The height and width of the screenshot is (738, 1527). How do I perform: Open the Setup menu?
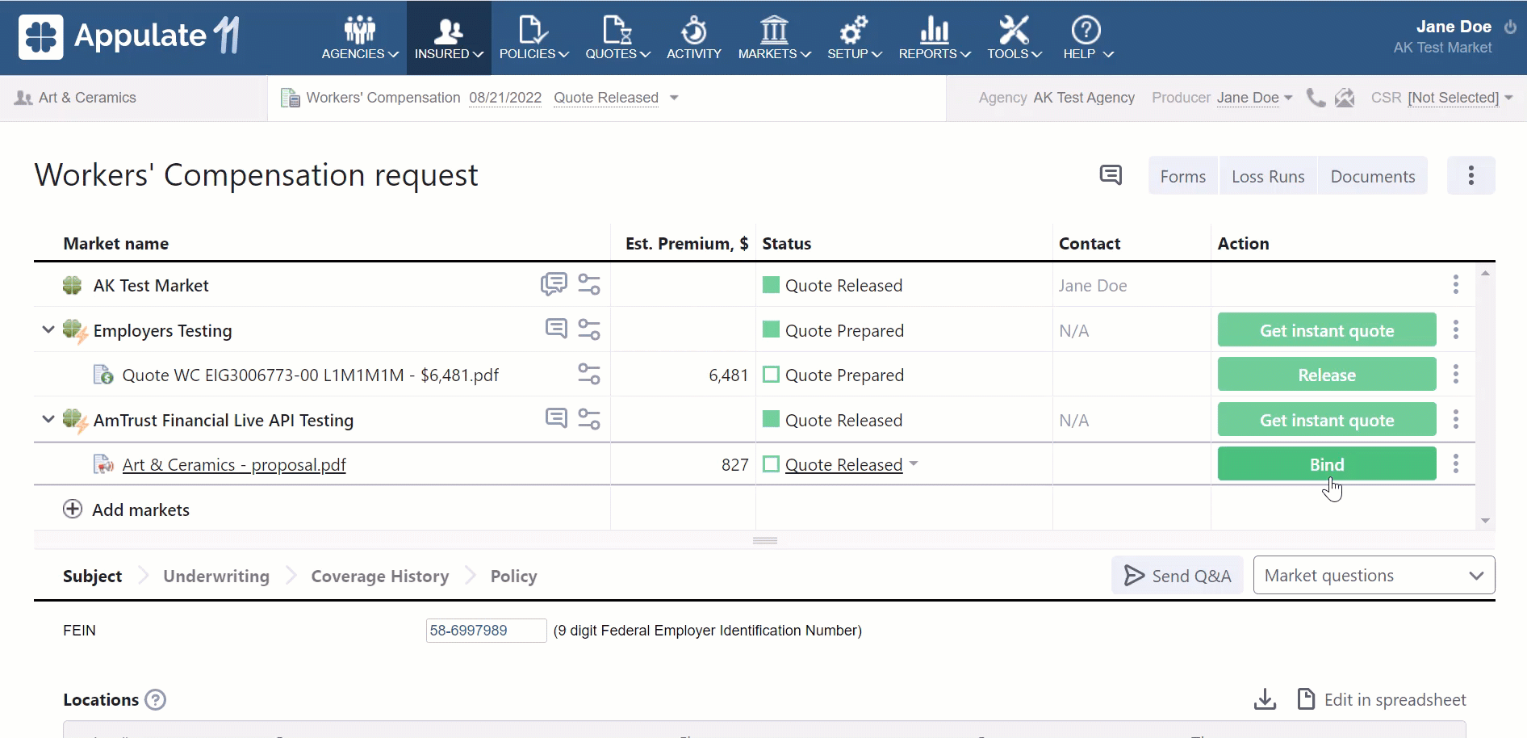pyautogui.click(x=854, y=38)
